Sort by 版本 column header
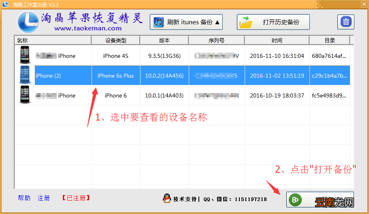 164,40
